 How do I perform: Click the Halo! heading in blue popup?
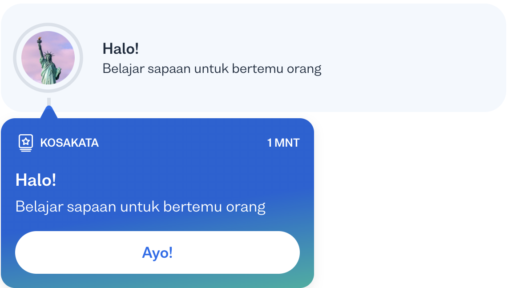(36, 180)
